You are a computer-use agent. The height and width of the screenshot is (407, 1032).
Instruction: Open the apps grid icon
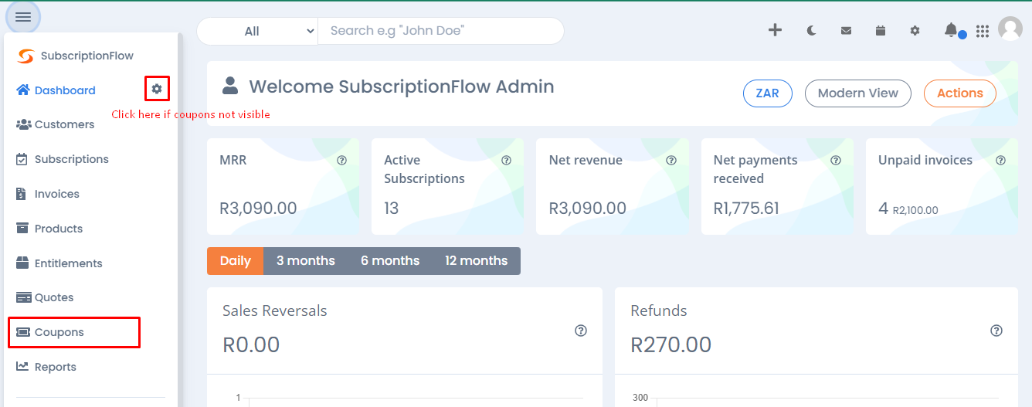[x=983, y=31]
